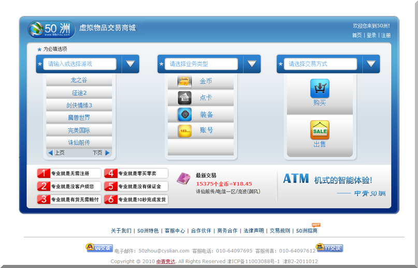This screenshot has height=268, width=418.
Task: Click the 出售 SALE icon
Action: [x=320, y=130]
